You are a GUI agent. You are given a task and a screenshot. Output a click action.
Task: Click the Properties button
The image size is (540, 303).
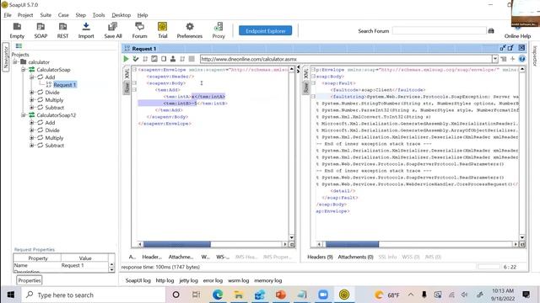tap(30, 280)
